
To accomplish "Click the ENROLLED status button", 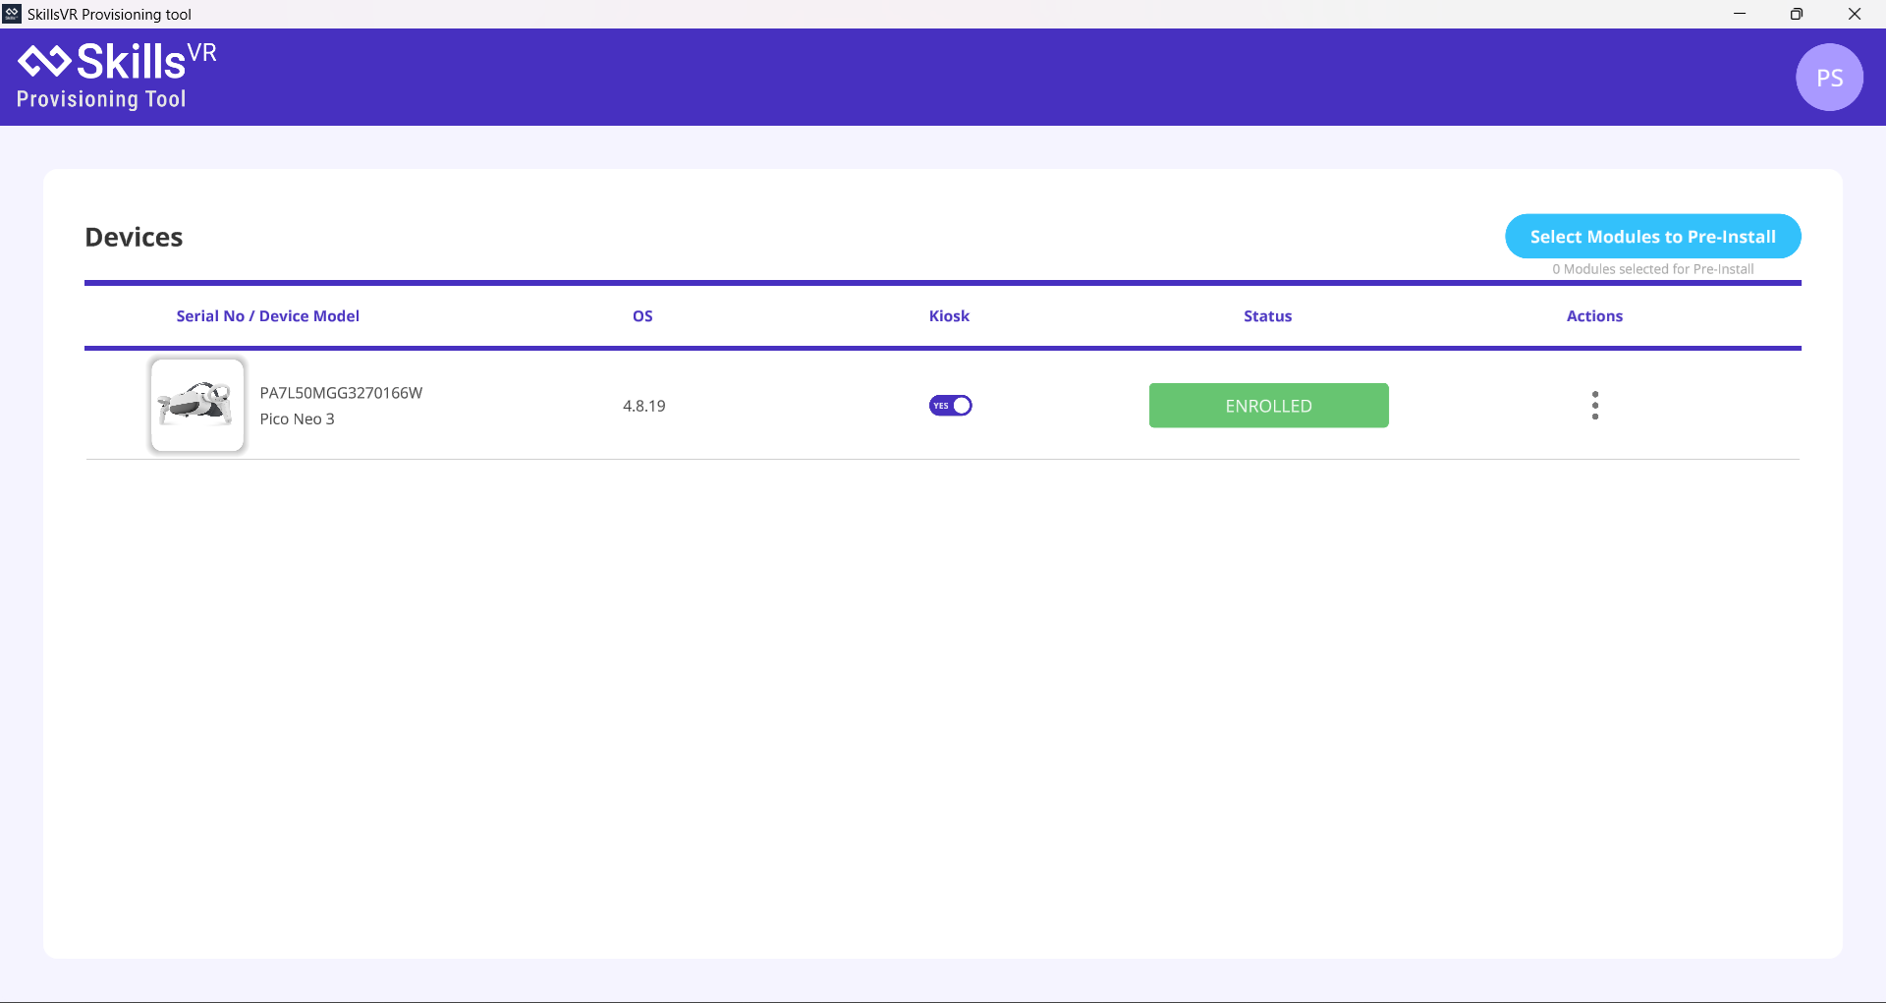I will pos(1268,405).
